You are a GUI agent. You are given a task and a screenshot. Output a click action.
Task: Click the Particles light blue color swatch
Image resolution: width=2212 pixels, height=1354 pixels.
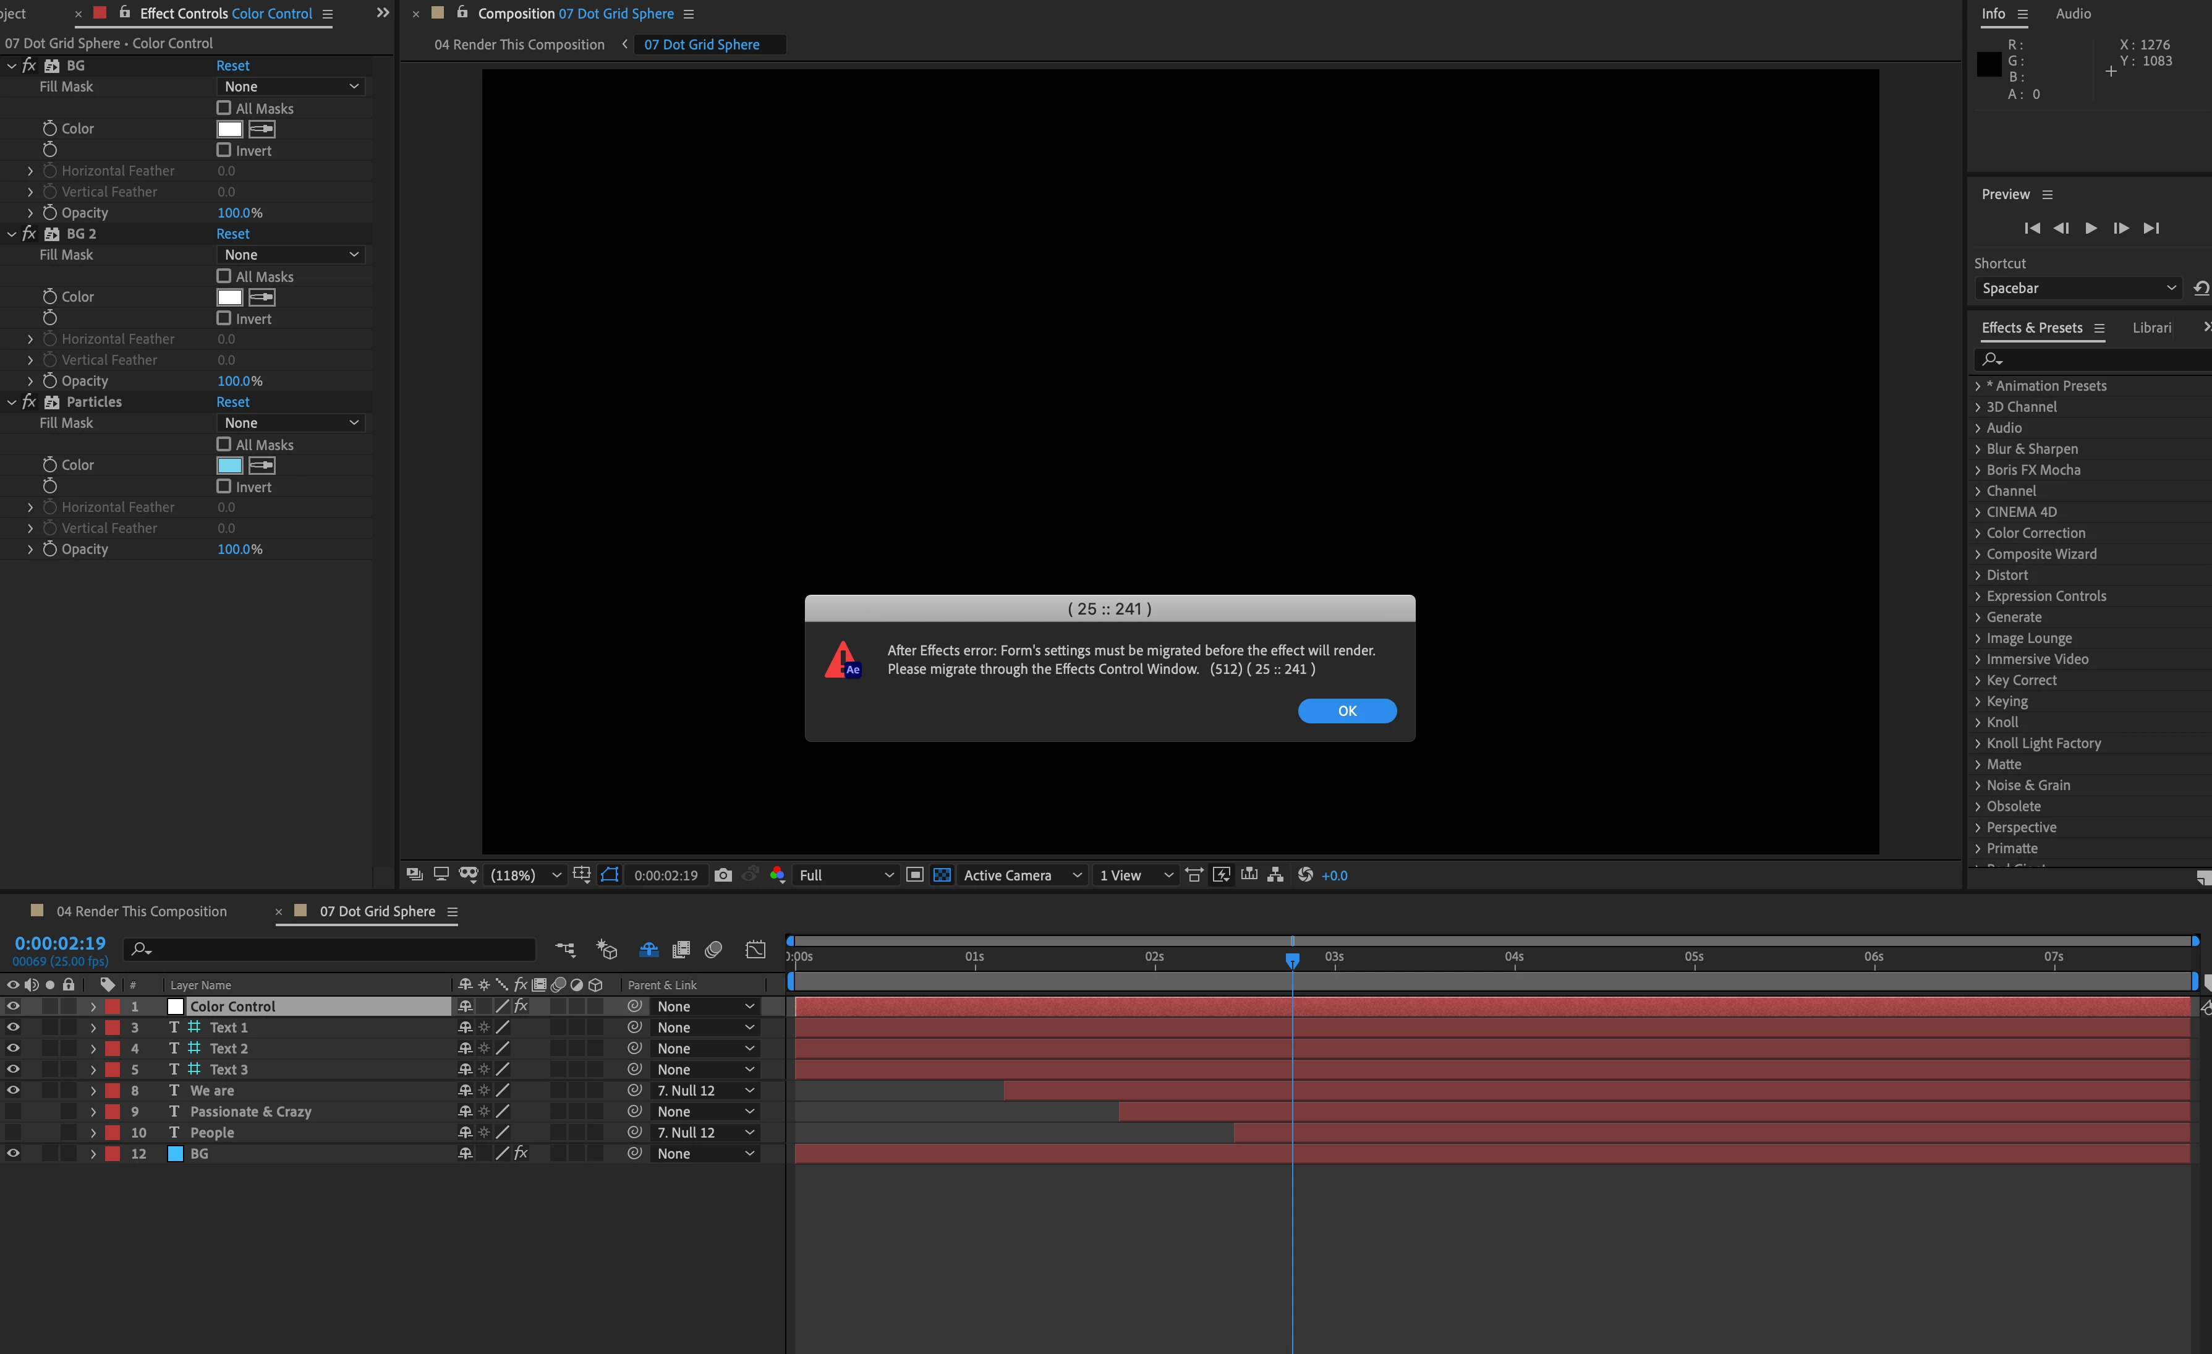tap(230, 465)
